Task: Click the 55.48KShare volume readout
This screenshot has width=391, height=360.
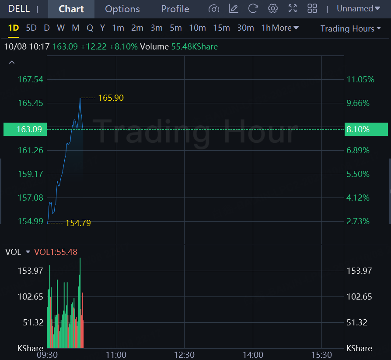Action: point(195,47)
